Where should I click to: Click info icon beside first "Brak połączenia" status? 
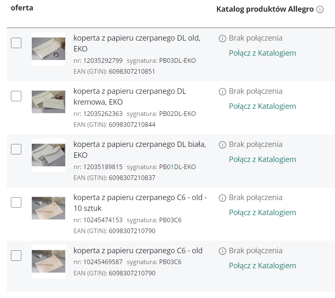[222, 38]
